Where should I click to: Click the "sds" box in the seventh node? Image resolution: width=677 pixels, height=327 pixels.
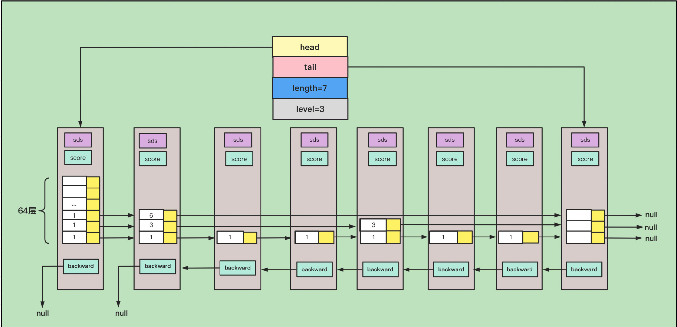click(x=520, y=140)
